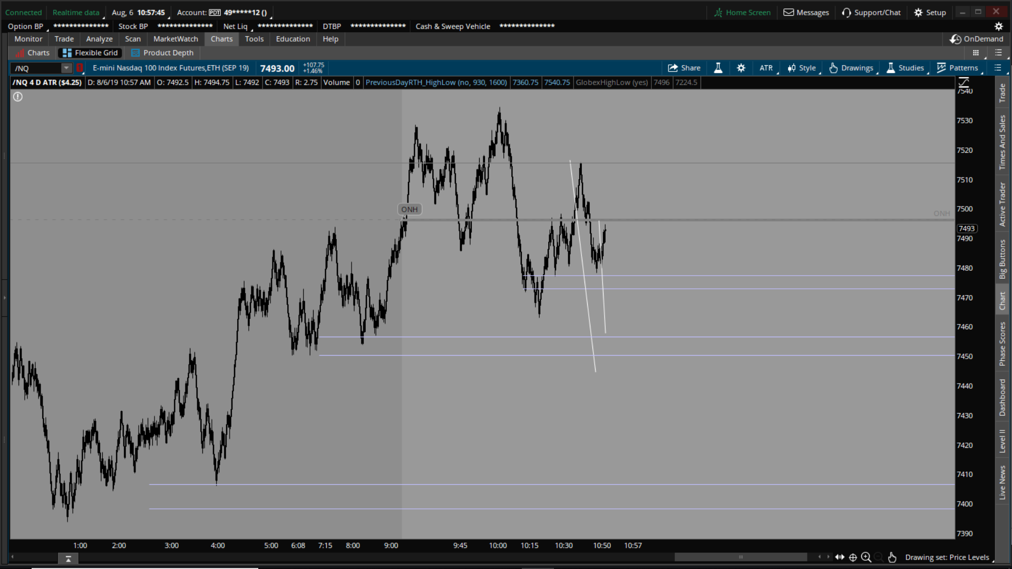Open Drawing set: Price Levels dropdown

(948, 557)
